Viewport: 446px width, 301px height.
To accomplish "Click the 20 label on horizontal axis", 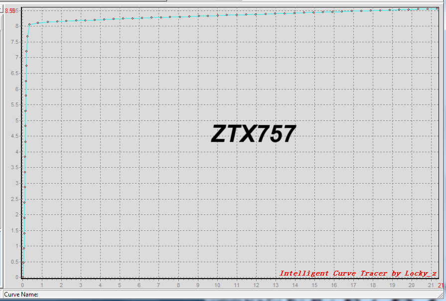I will click(412, 285).
